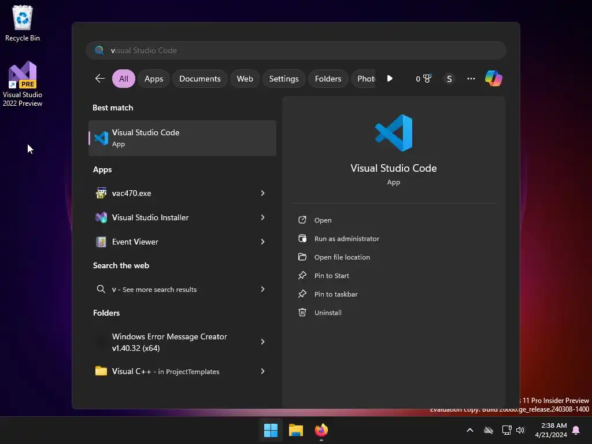Expand Windows Error Message Creator chevron
The width and height of the screenshot is (592, 444).
click(x=263, y=342)
